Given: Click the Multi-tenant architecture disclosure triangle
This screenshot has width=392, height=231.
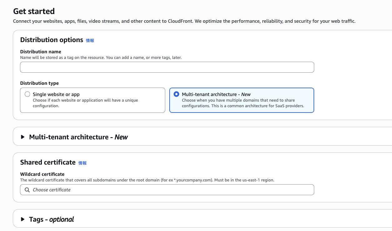Looking at the screenshot, I should point(22,137).
